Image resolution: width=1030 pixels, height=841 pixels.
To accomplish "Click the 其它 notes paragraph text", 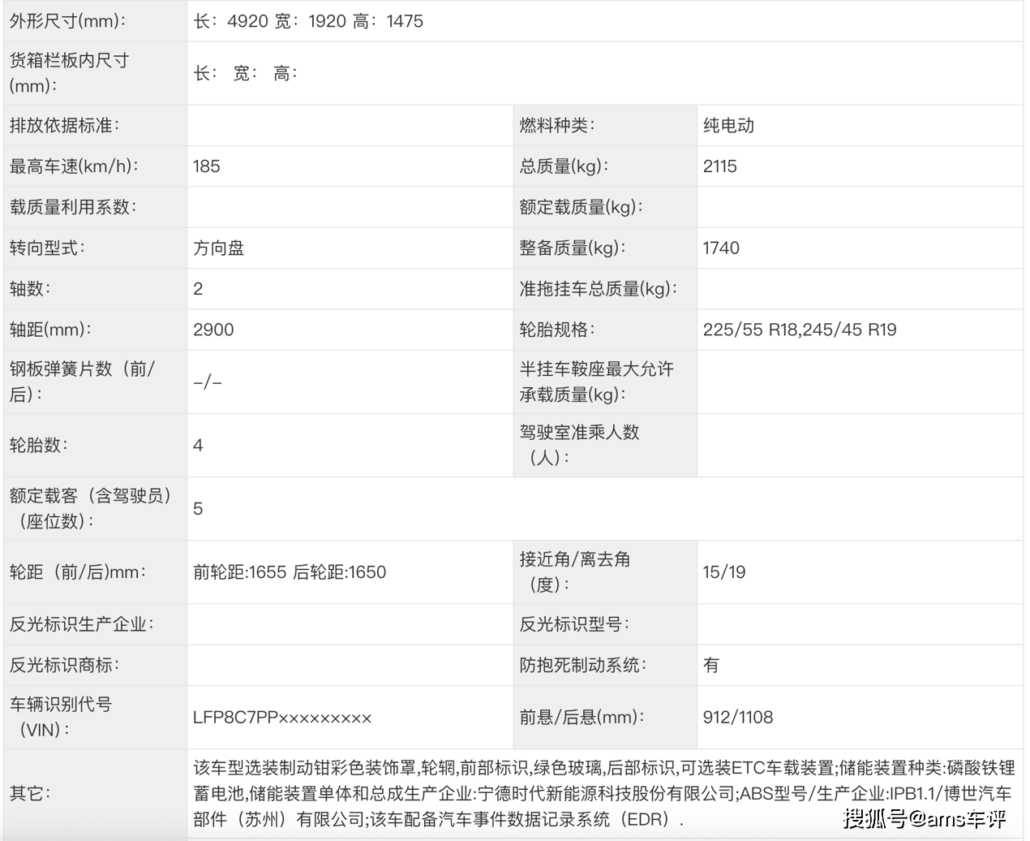I will click(603, 793).
